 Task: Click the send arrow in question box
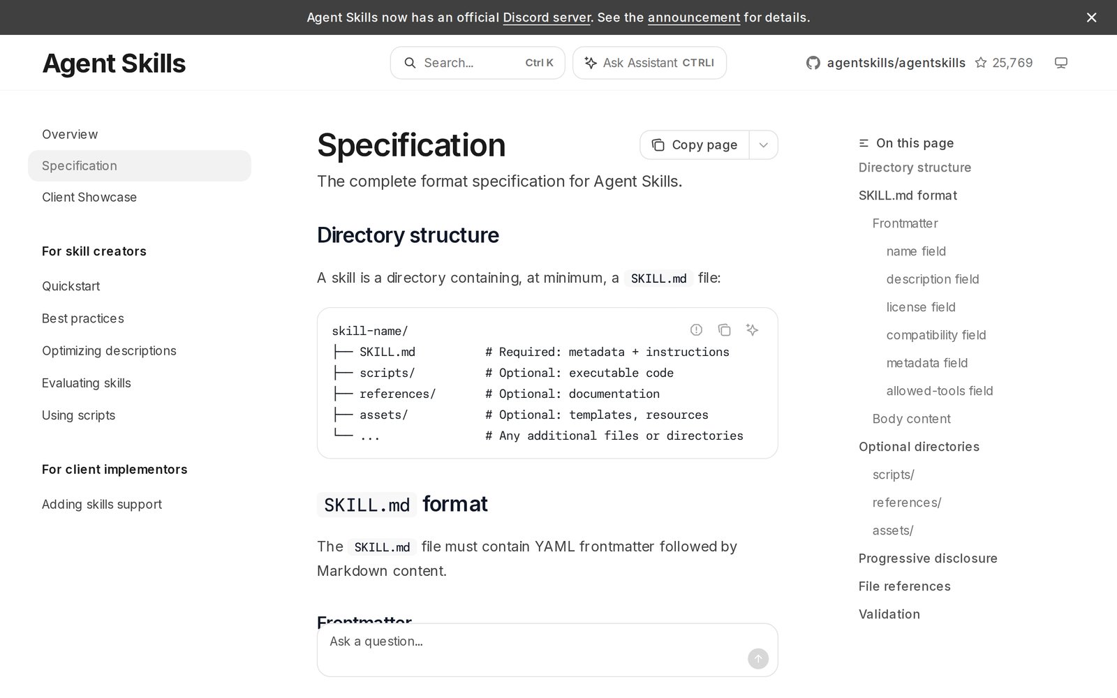(x=758, y=658)
